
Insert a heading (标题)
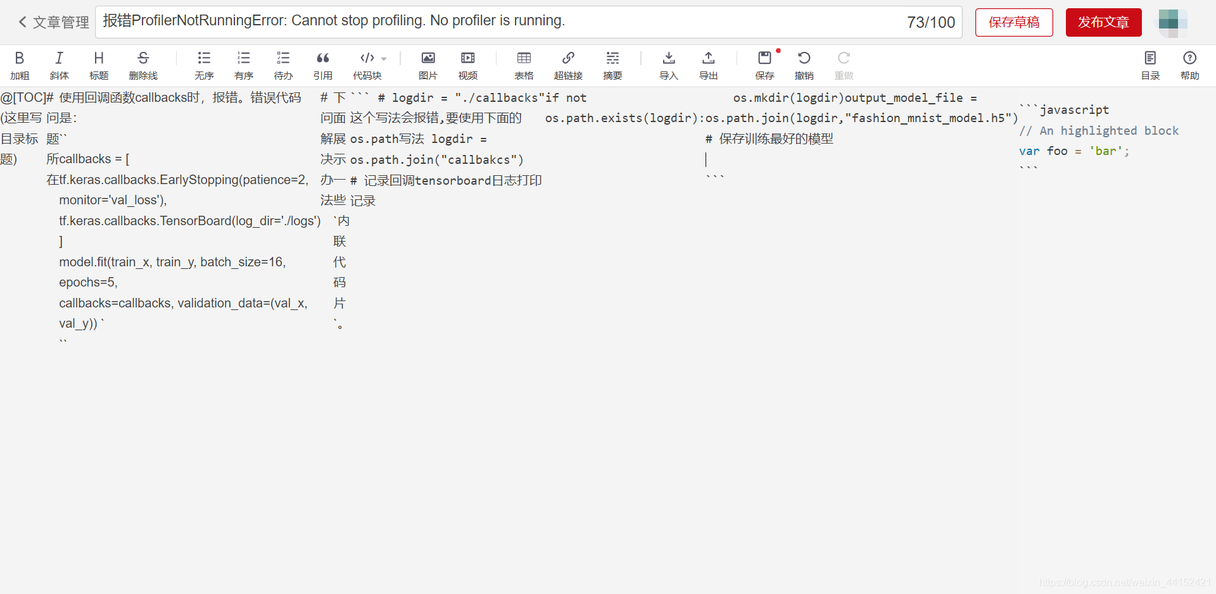(x=99, y=66)
